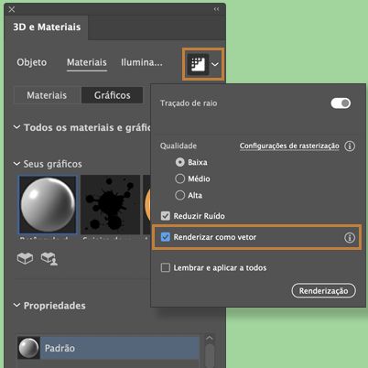The height and width of the screenshot is (368, 368).
Task: Toggle the Traçado de raio switch
Action: point(341,103)
